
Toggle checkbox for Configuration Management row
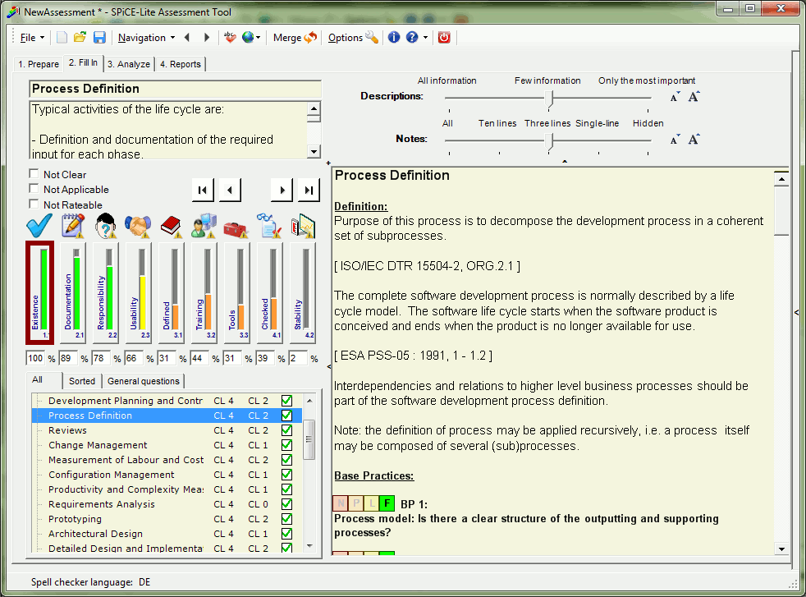(286, 475)
